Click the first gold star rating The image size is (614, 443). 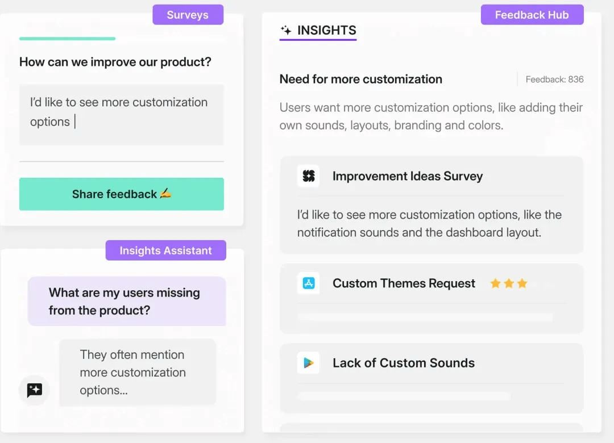pos(495,283)
